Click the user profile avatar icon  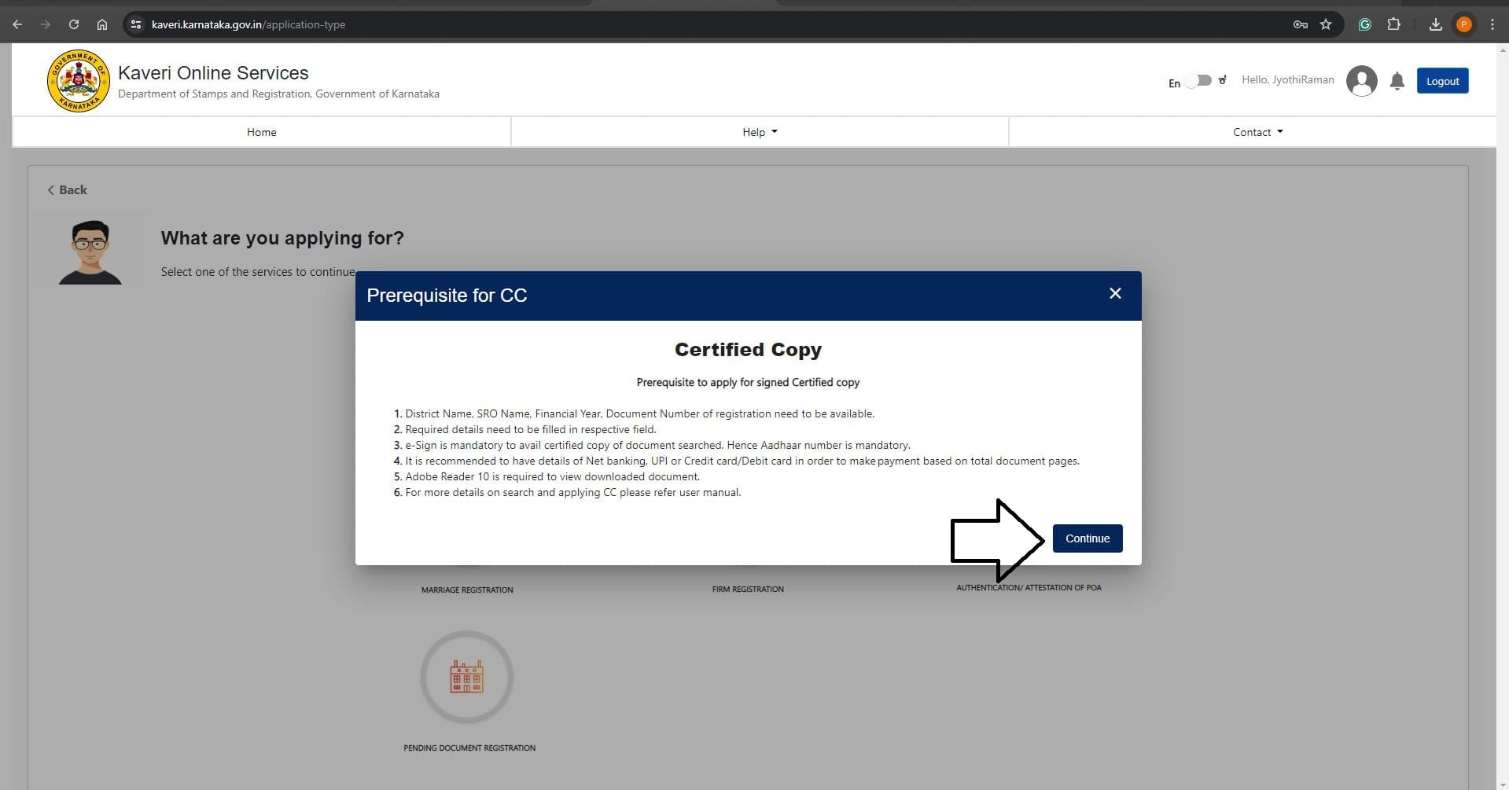(1361, 81)
